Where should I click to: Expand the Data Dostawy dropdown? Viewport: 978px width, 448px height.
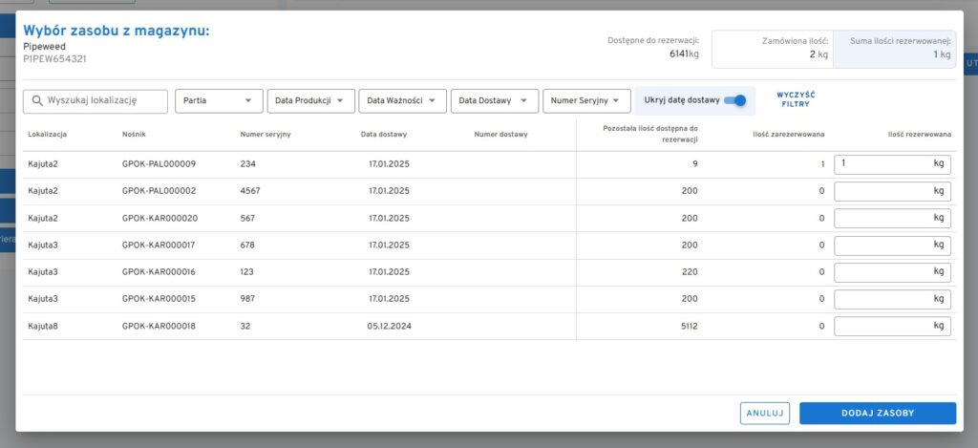pos(492,100)
